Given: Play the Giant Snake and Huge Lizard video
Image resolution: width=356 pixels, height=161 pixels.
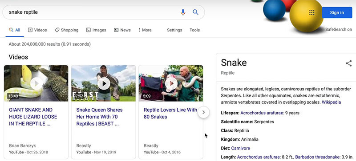Looking at the screenshot, I should [36, 83].
